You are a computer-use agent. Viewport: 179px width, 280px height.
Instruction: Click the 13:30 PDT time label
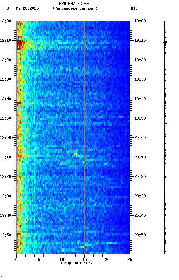pyautogui.click(x=6, y=196)
